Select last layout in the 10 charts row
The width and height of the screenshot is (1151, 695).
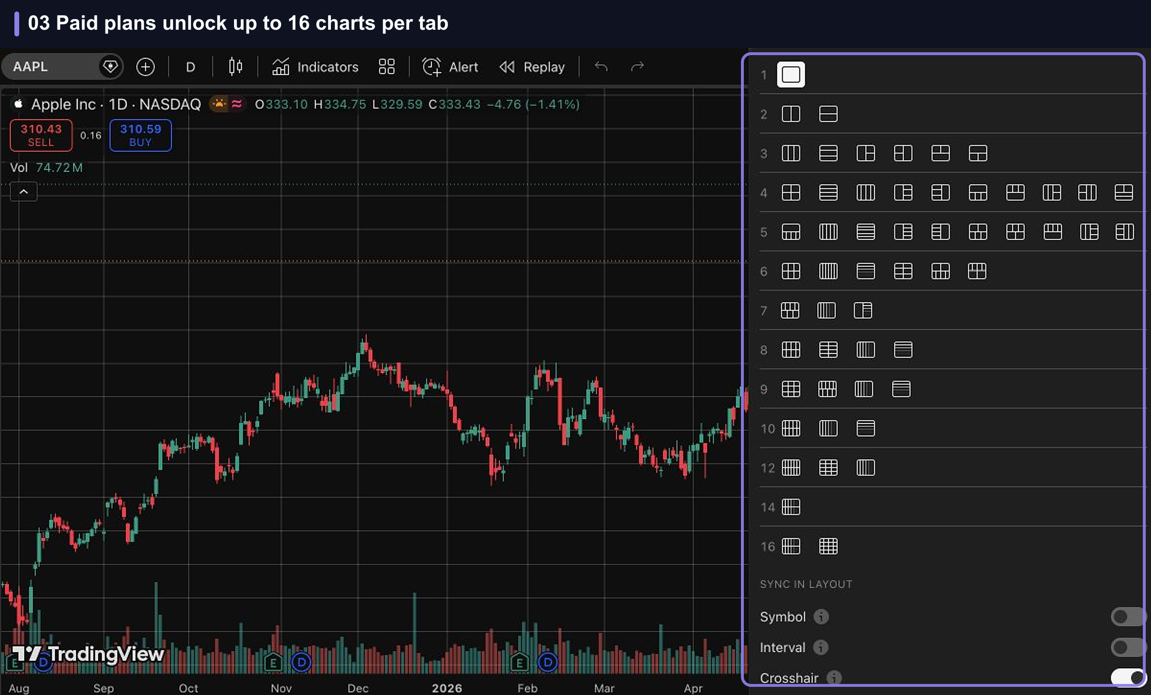(x=866, y=429)
